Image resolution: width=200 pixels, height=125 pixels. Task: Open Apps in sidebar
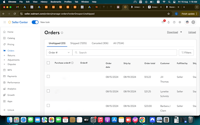(x=10, y=101)
